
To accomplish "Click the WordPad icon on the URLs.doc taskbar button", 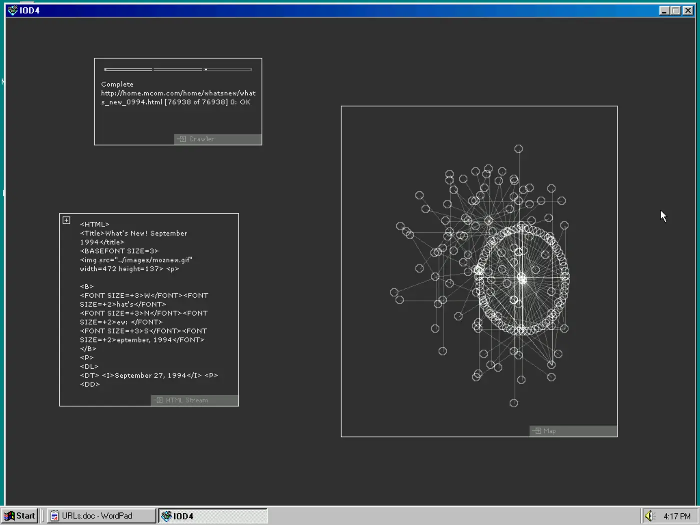I will pos(54,515).
